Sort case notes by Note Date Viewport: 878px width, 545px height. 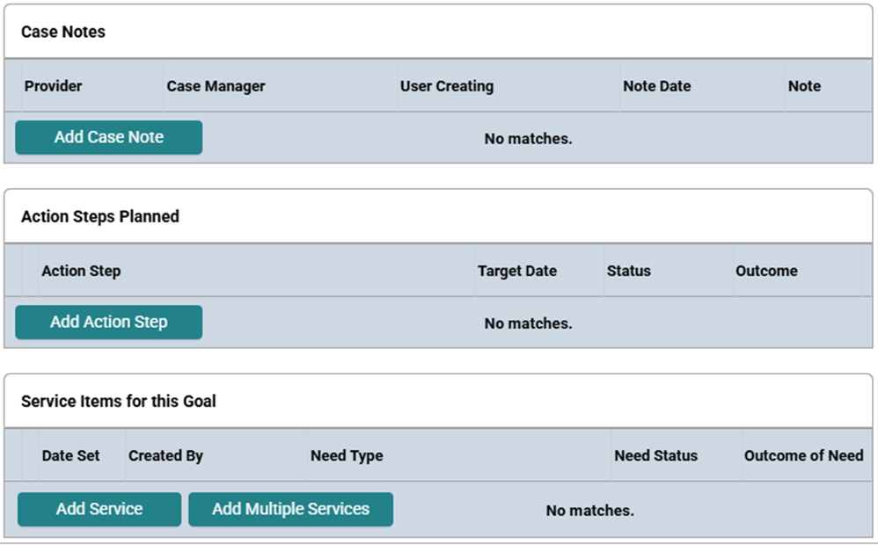pyautogui.click(x=657, y=86)
